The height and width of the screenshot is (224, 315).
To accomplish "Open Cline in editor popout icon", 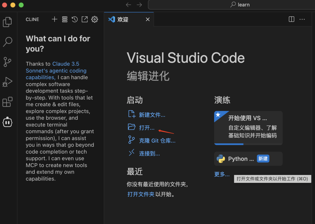I will (85, 19).
